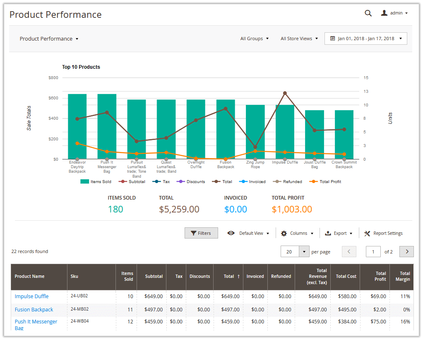
Task: Click the previous page arrow
Action: click(x=349, y=251)
